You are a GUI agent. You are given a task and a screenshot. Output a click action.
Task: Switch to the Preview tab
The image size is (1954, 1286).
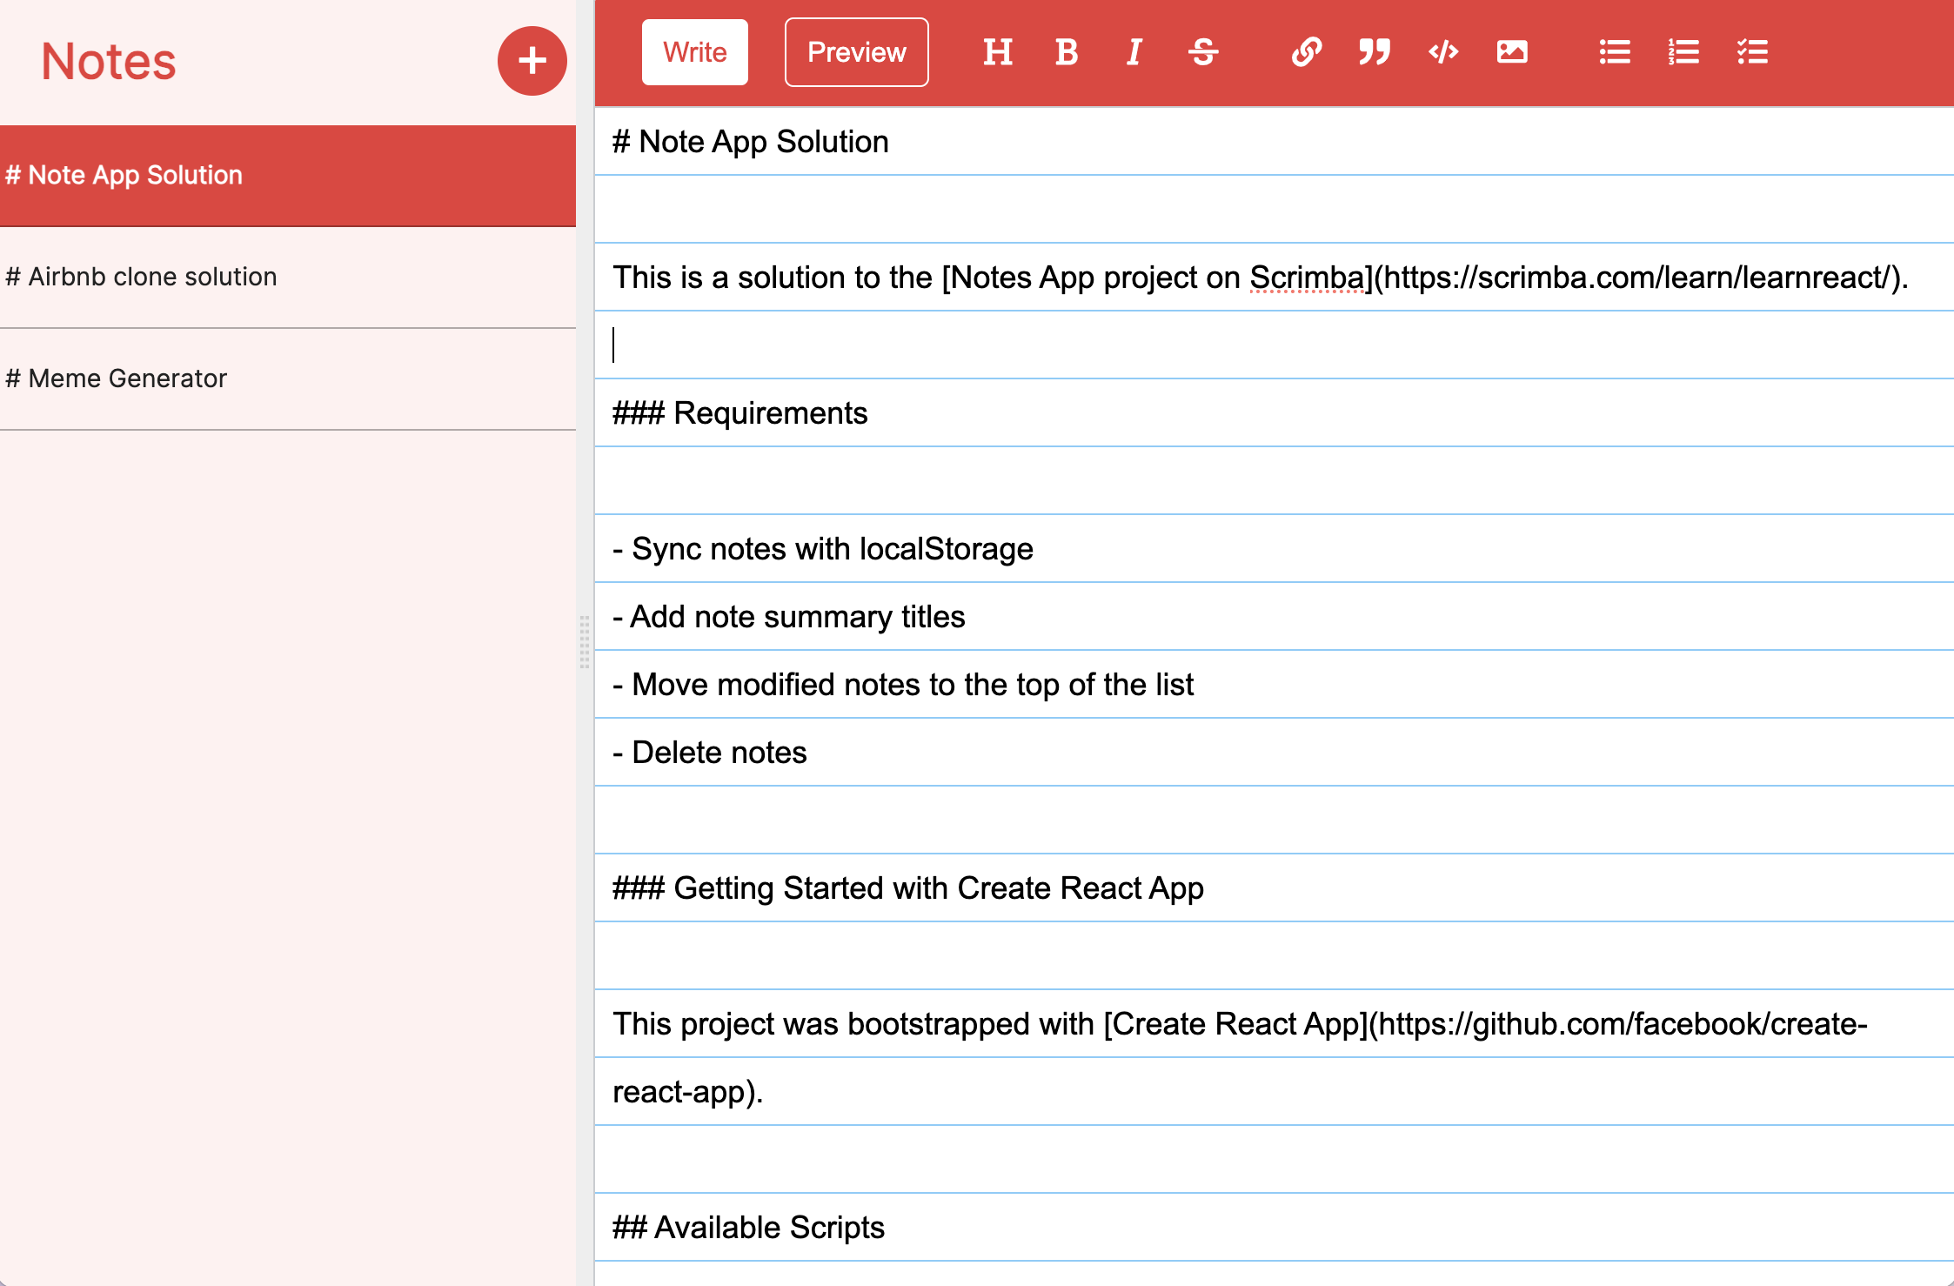click(856, 52)
